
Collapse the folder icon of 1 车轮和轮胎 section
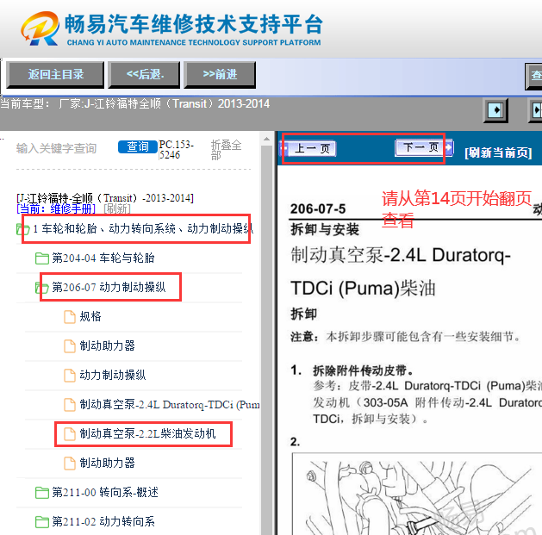point(22,229)
